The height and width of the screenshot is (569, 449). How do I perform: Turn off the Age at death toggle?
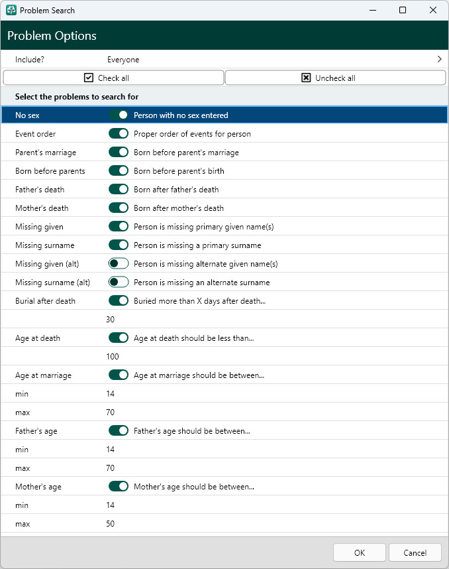point(119,338)
